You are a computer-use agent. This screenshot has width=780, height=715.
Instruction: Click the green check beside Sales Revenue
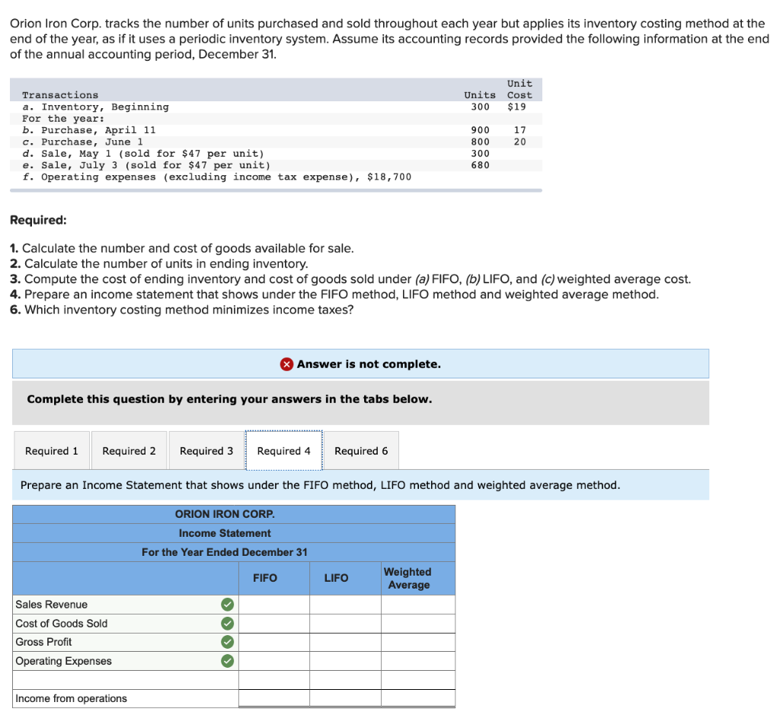click(227, 605)
